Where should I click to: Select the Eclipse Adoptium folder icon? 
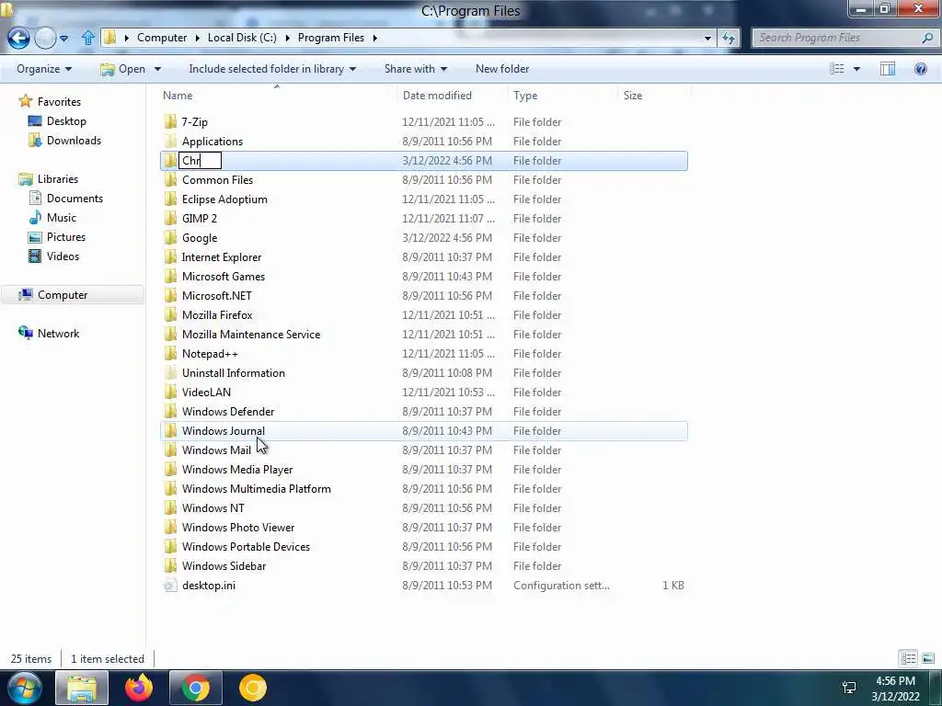170,199
